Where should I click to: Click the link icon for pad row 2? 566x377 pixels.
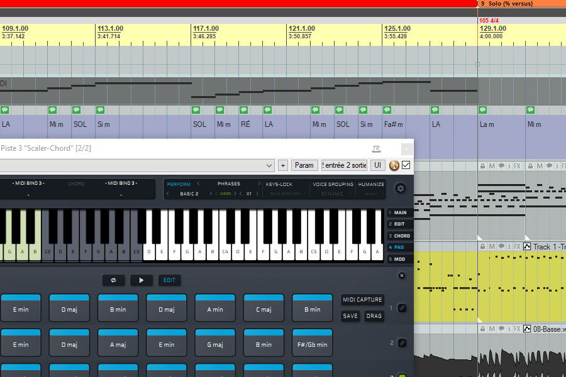click(402, 343)
